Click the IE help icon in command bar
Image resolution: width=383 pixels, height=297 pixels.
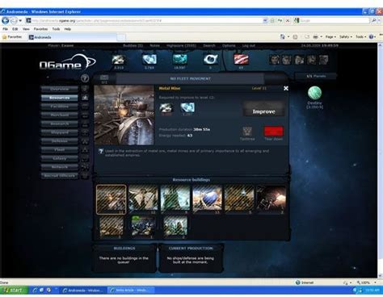(371, 37)
